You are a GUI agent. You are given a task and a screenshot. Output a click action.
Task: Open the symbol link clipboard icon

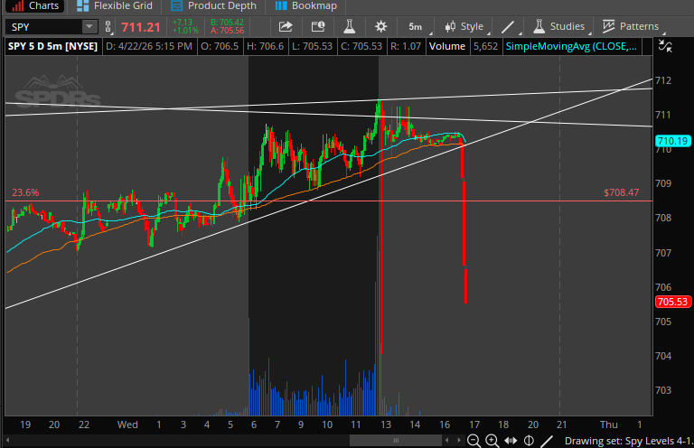pyautogui.click(x=108, y=27)
